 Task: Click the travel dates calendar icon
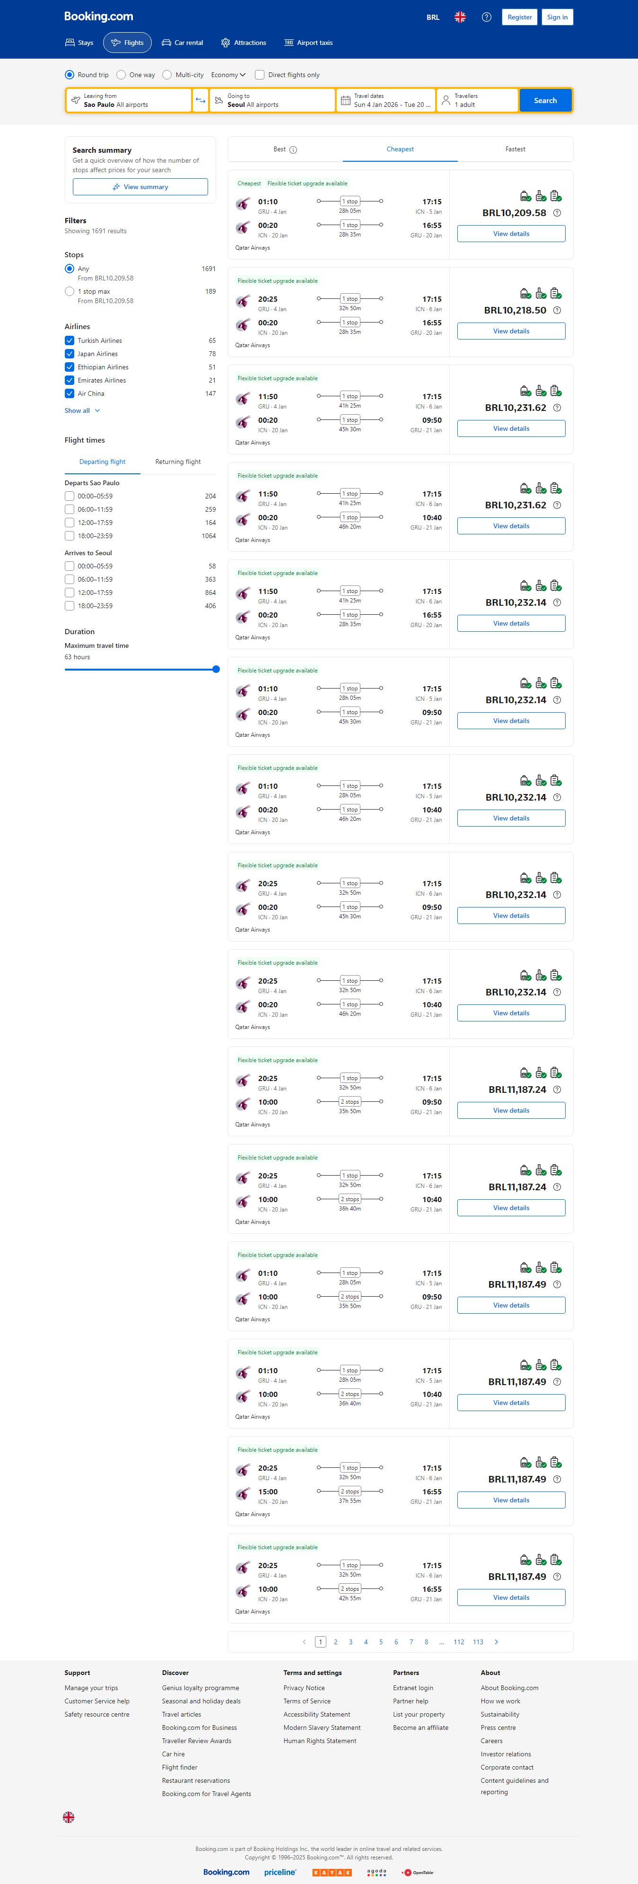coord(345,100)
